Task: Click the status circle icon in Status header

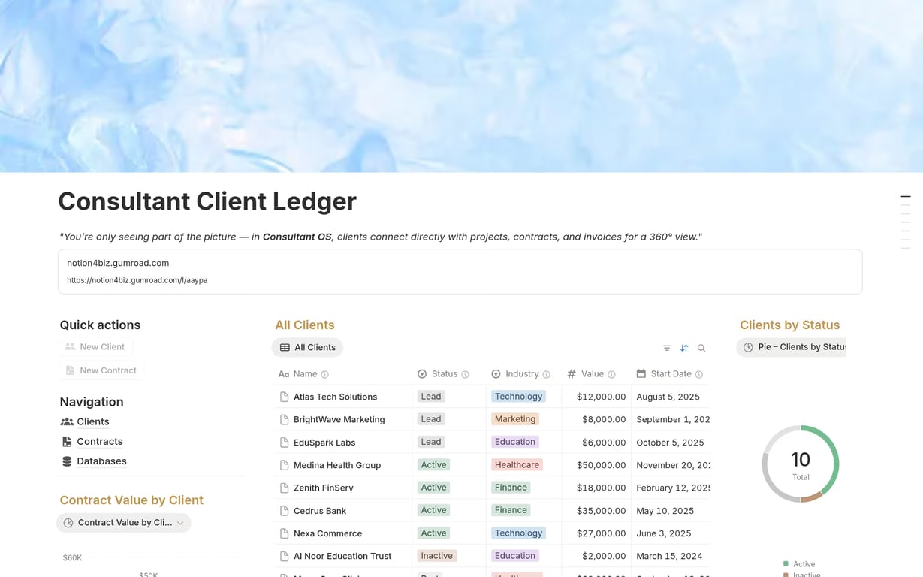Action: (422, 374)
